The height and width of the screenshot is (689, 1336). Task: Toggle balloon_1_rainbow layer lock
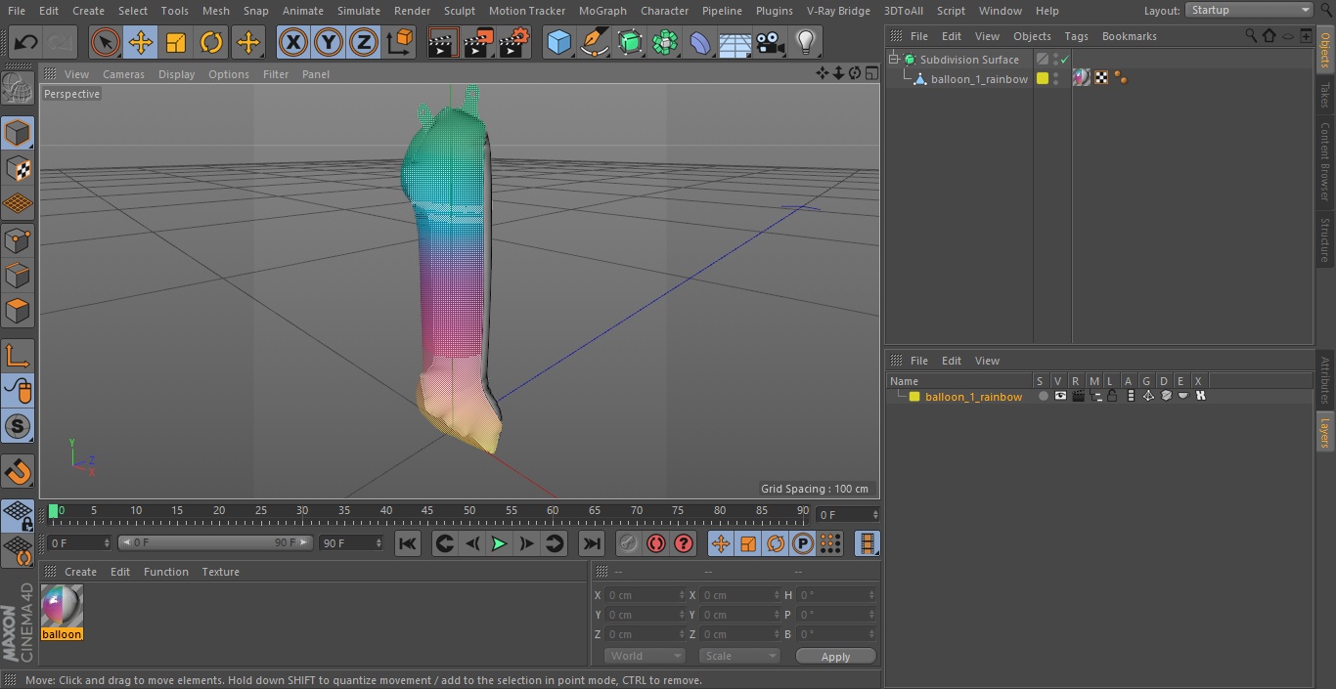coord(1113,396)
